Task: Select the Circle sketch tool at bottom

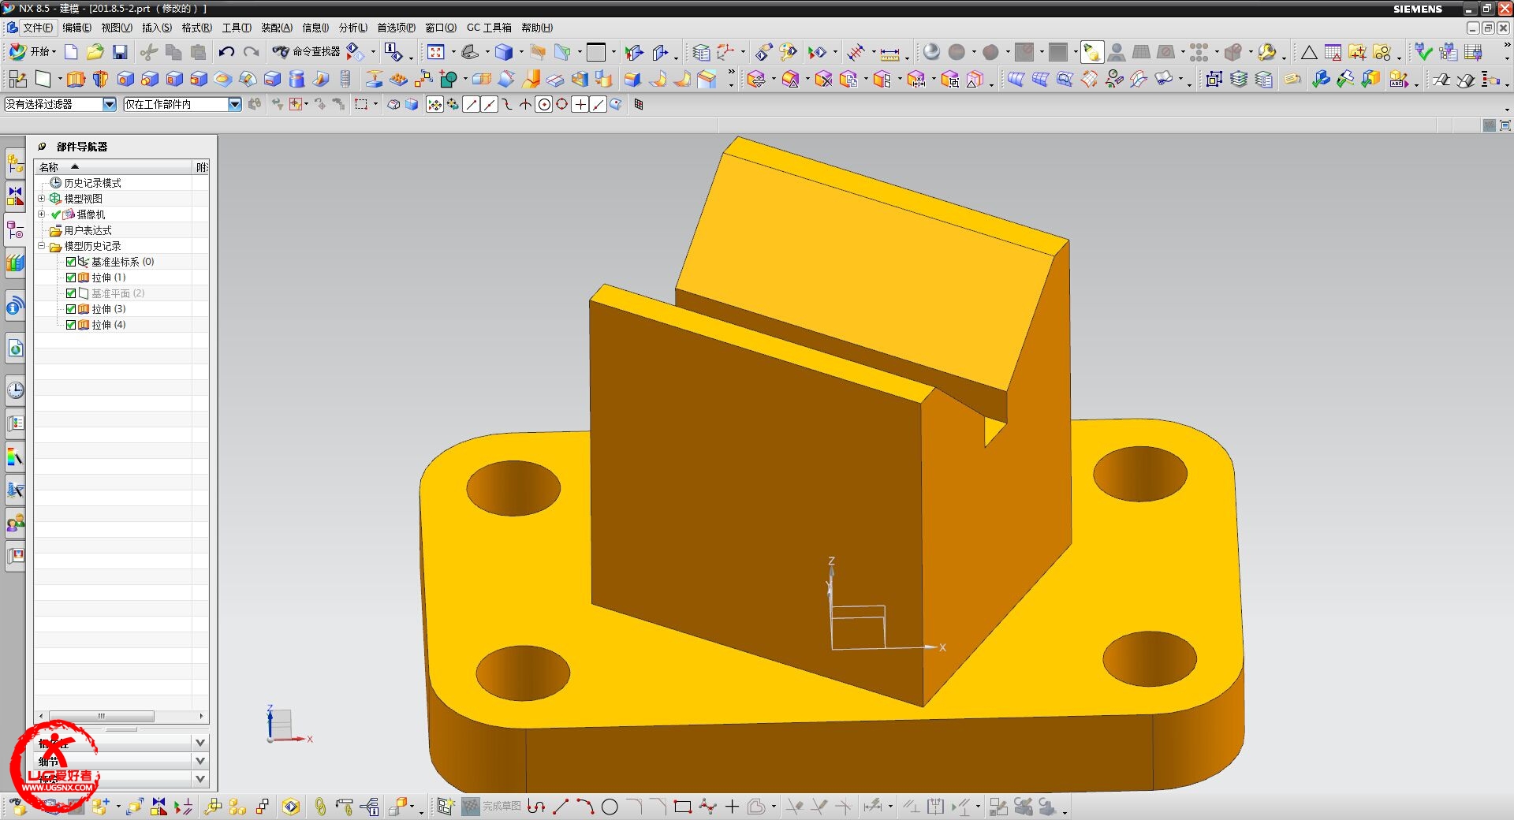Action: pyautogui.click(x=610, y=807)
